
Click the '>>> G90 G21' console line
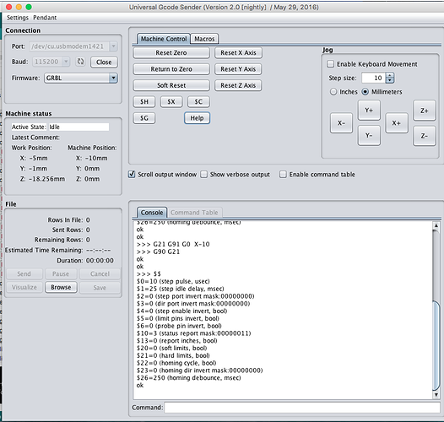pyautogui.click(x=158, y=252)
